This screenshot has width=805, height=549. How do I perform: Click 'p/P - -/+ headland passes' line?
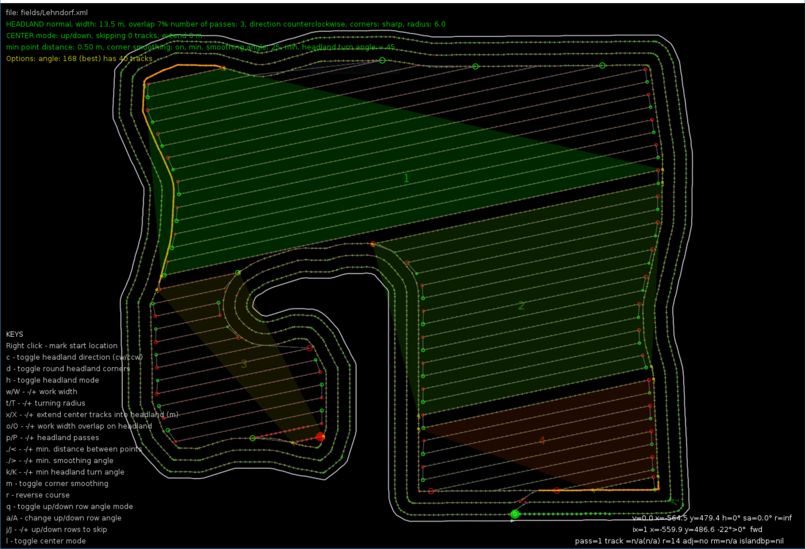coord(52,438)
